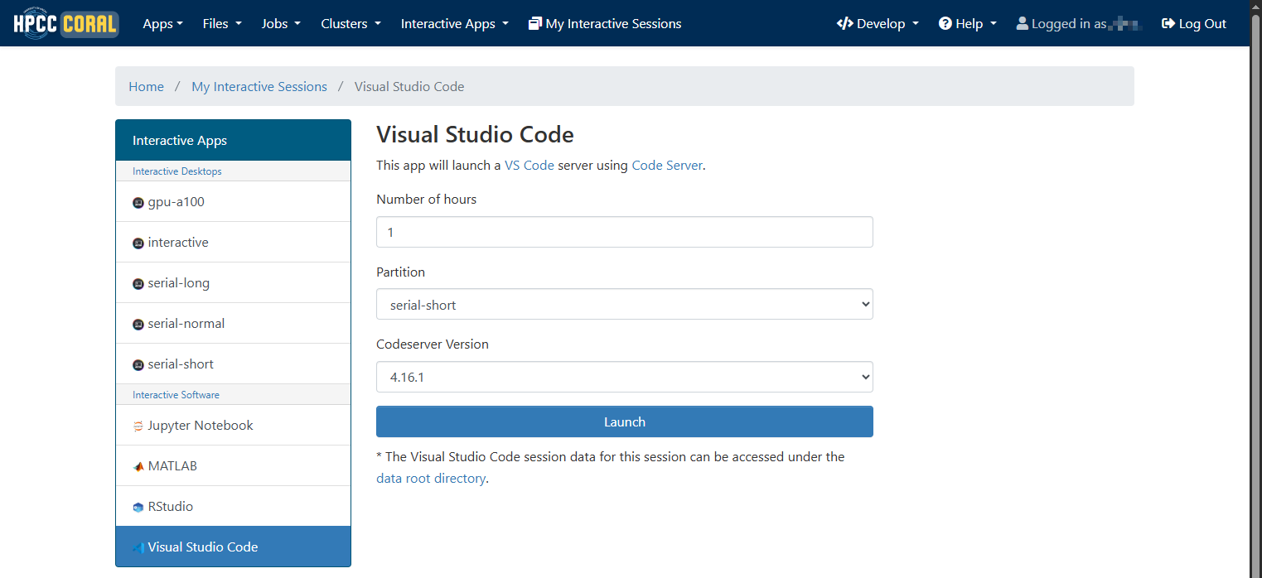Open the Apps dropdown menu
1262x578 pixels.
(x=162, y=23)
